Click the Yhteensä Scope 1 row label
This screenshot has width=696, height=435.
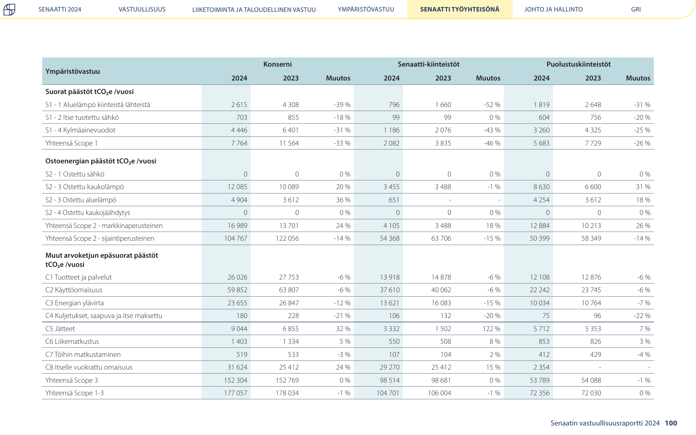(71, 143)
